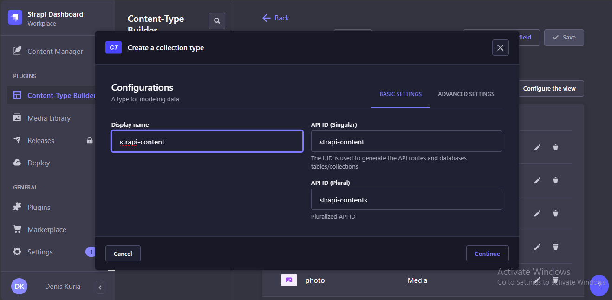
Task: Click the API ID (Plural) field
Action: [x=407, y=199]
